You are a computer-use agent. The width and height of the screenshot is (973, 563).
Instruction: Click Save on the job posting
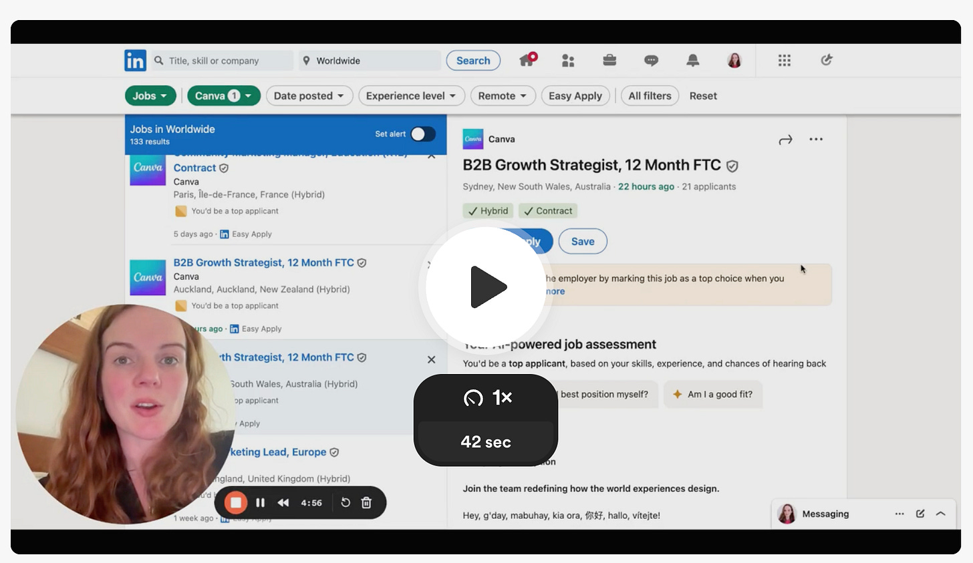click(x=583, y=241)
